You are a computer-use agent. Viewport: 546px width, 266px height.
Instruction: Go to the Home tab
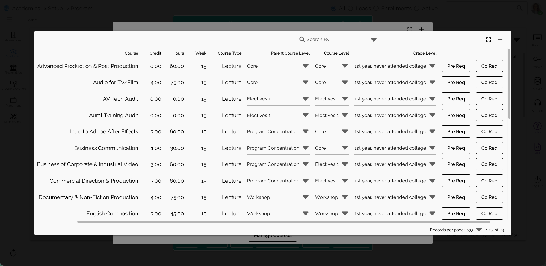(x=31, y=20)
